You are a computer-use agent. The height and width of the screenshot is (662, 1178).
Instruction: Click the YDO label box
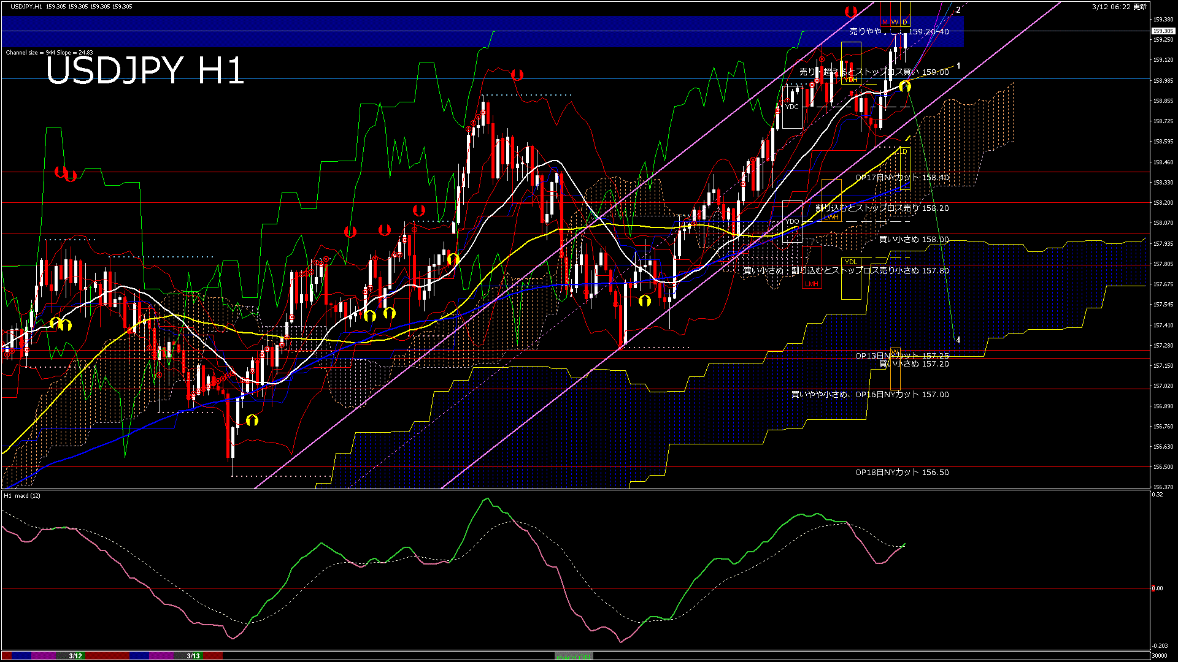pos(792,221)
